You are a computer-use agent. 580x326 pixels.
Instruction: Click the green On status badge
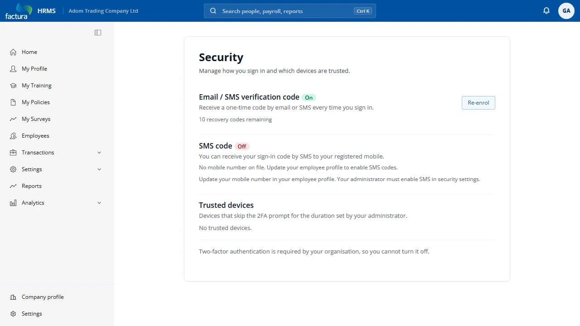pos(309,97)
